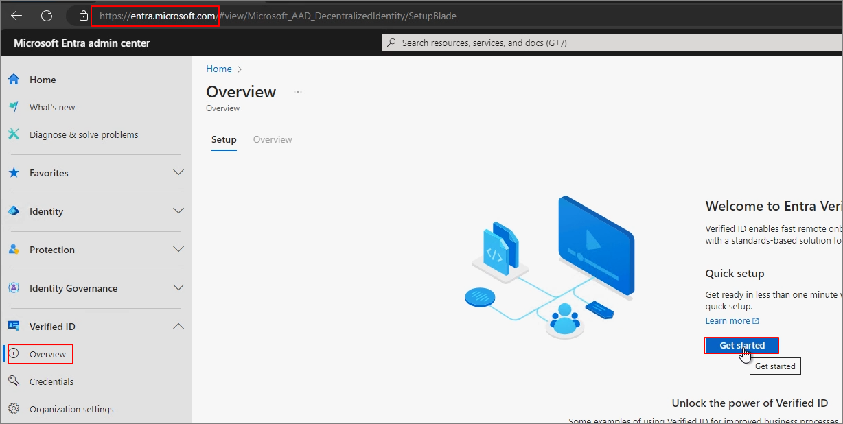Click the Quick setup heading

coord(735,273)
